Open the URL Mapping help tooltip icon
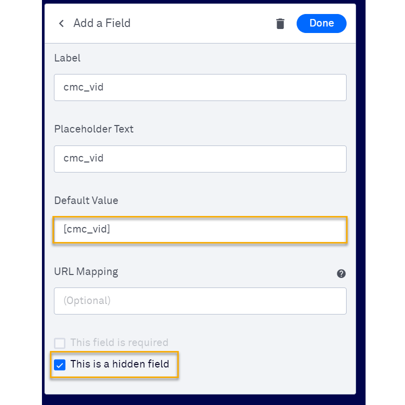 pos(341,273)
